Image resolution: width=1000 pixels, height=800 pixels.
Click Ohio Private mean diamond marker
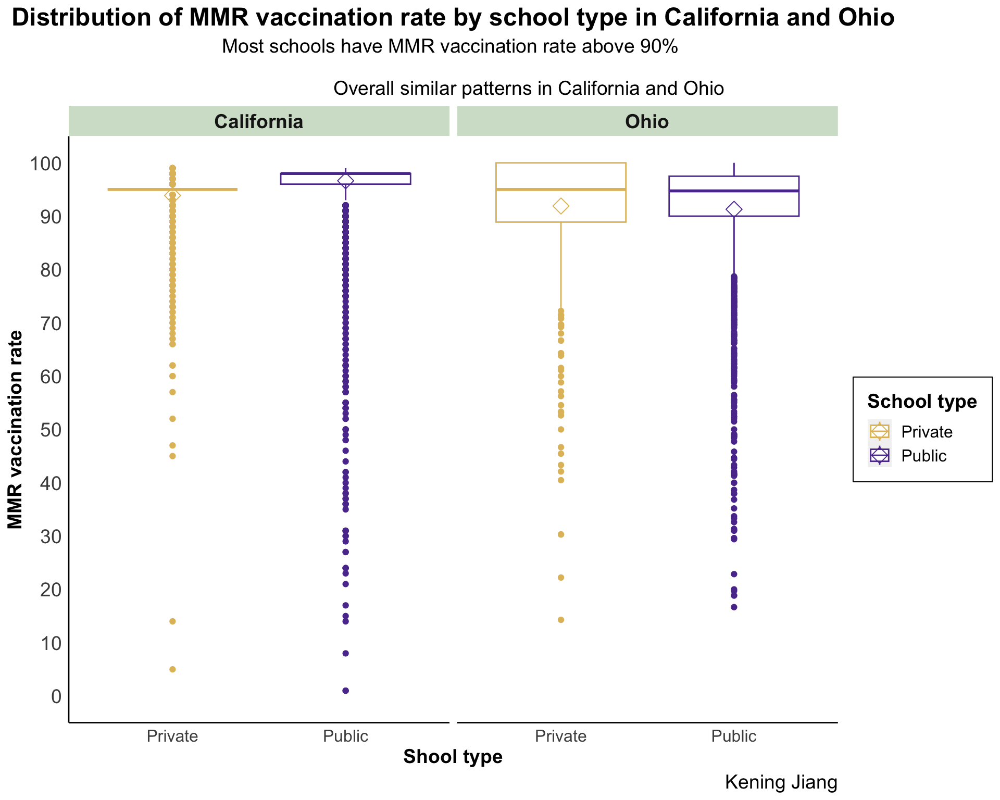[x=561, y=206]
